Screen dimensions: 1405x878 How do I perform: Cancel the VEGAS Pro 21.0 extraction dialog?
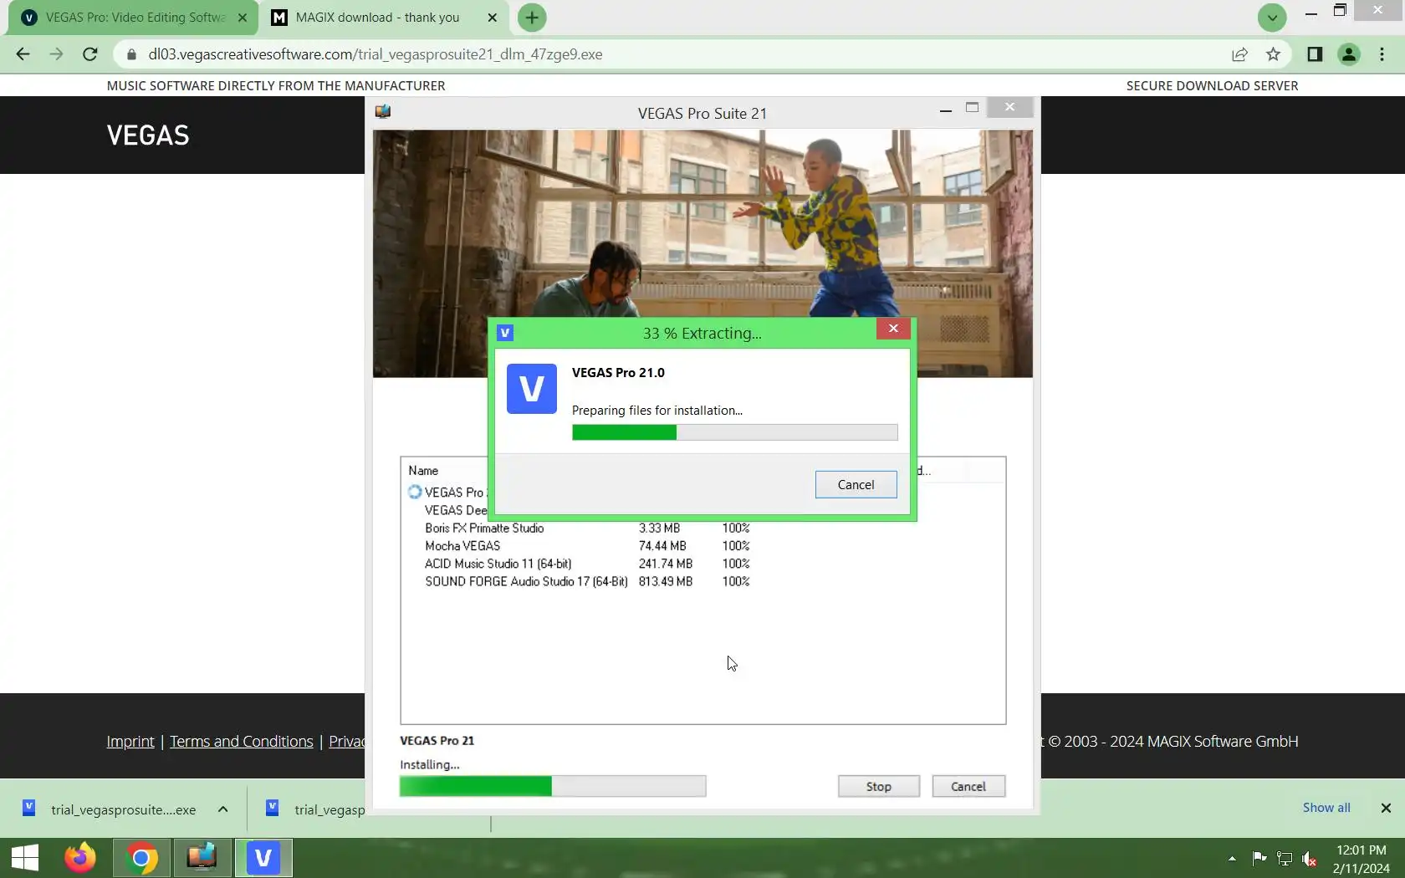[x=856, y=485]
